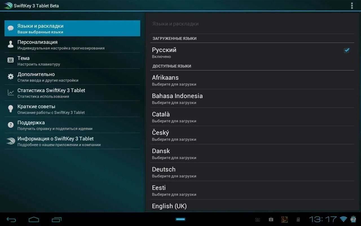Click the Русский language row label
The height and width of the screenshot is (226, 361).
coord(164,50)
